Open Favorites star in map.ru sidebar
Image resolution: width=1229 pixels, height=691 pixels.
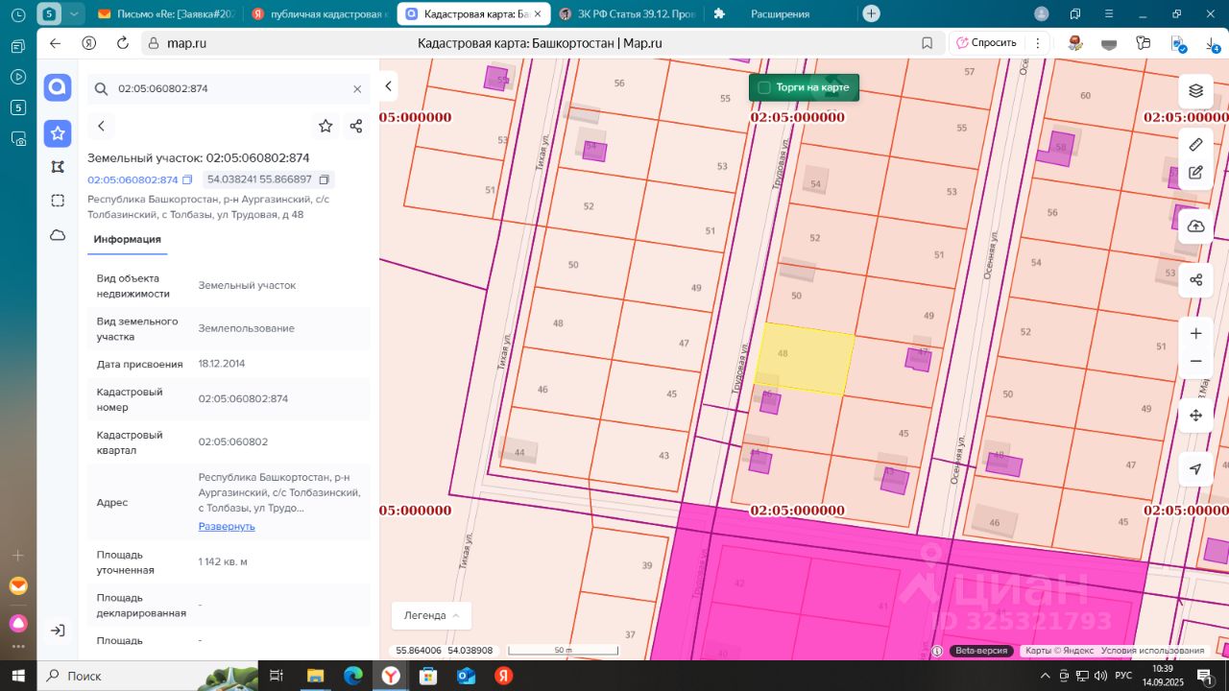coord(58,133)
